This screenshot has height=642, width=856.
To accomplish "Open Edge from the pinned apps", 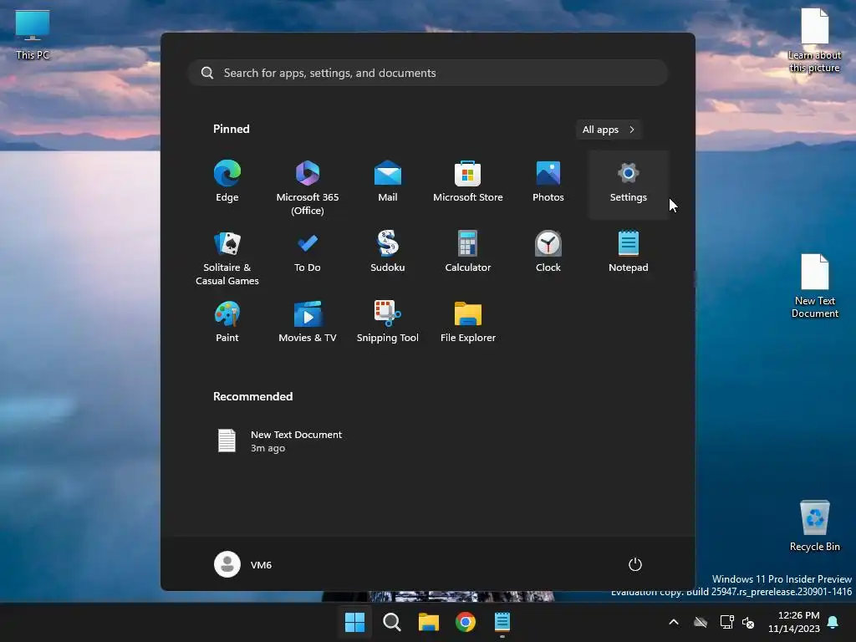I will pyautogui.click(x=227, y=182).
